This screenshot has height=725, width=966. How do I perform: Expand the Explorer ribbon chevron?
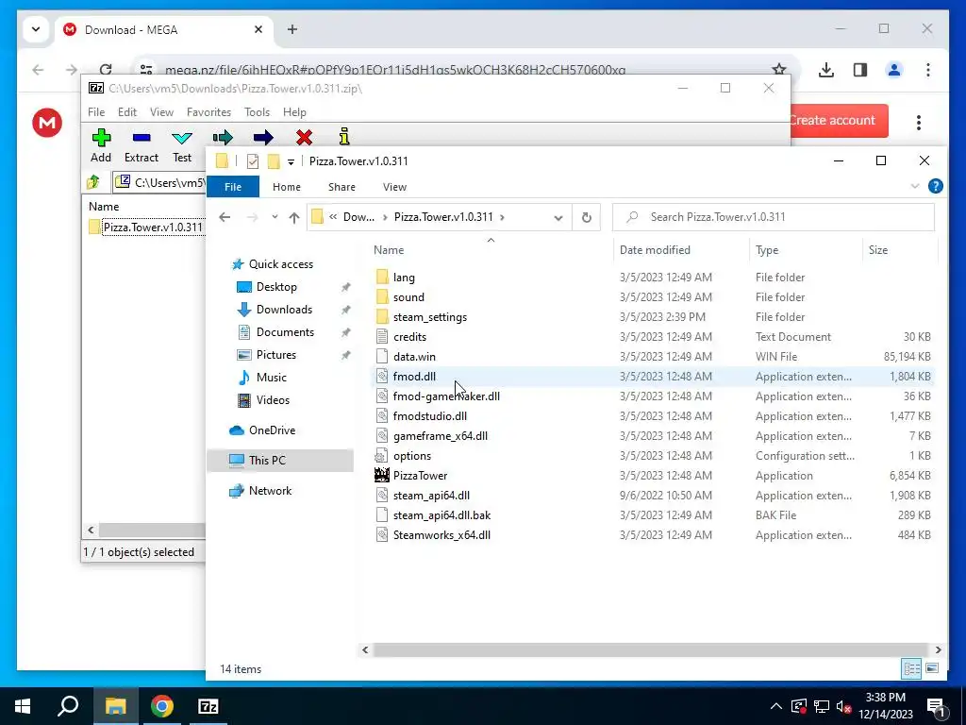point(915,186)
